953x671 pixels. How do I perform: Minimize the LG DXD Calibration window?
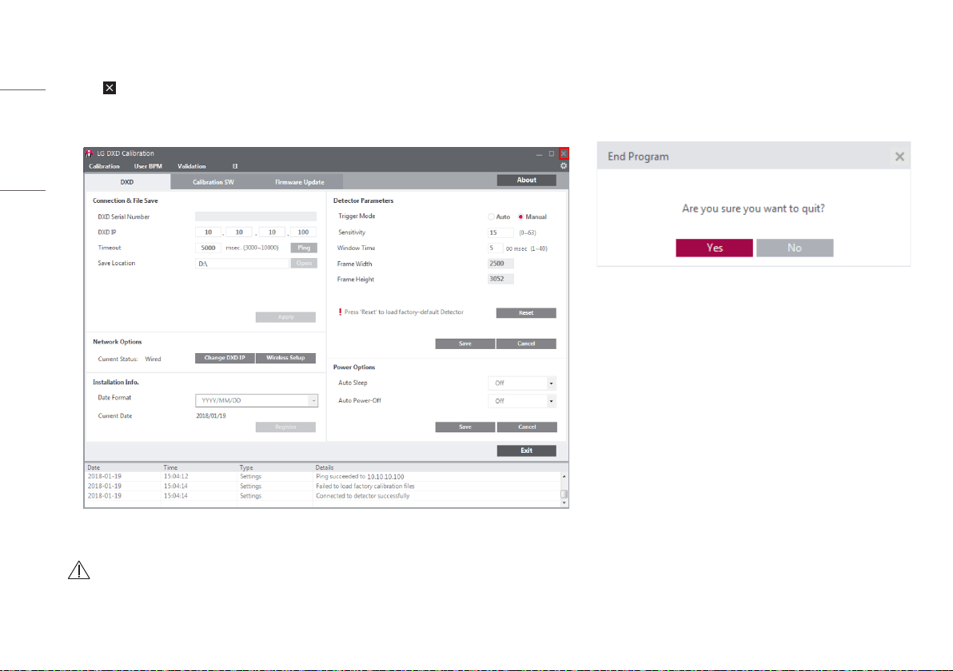[x=539, y=154]
